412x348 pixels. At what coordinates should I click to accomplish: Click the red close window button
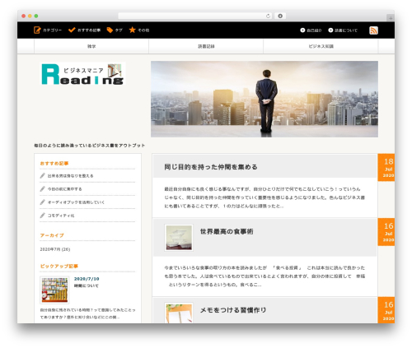coord(23,16)
